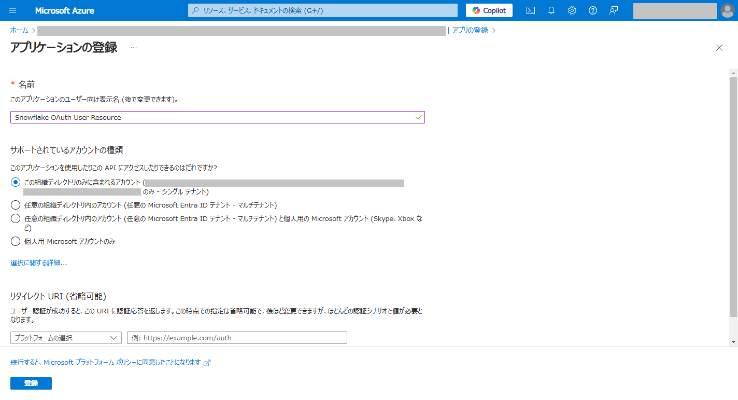The width and height of the screenshot is (738, 400).
Task: Click the user avatar icon
Action: (x=727, y=10)
